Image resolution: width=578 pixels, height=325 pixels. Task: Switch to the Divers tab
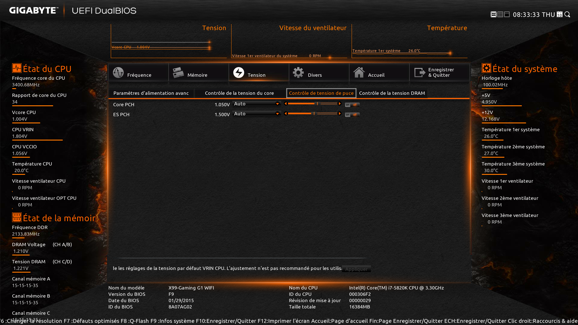319,72
